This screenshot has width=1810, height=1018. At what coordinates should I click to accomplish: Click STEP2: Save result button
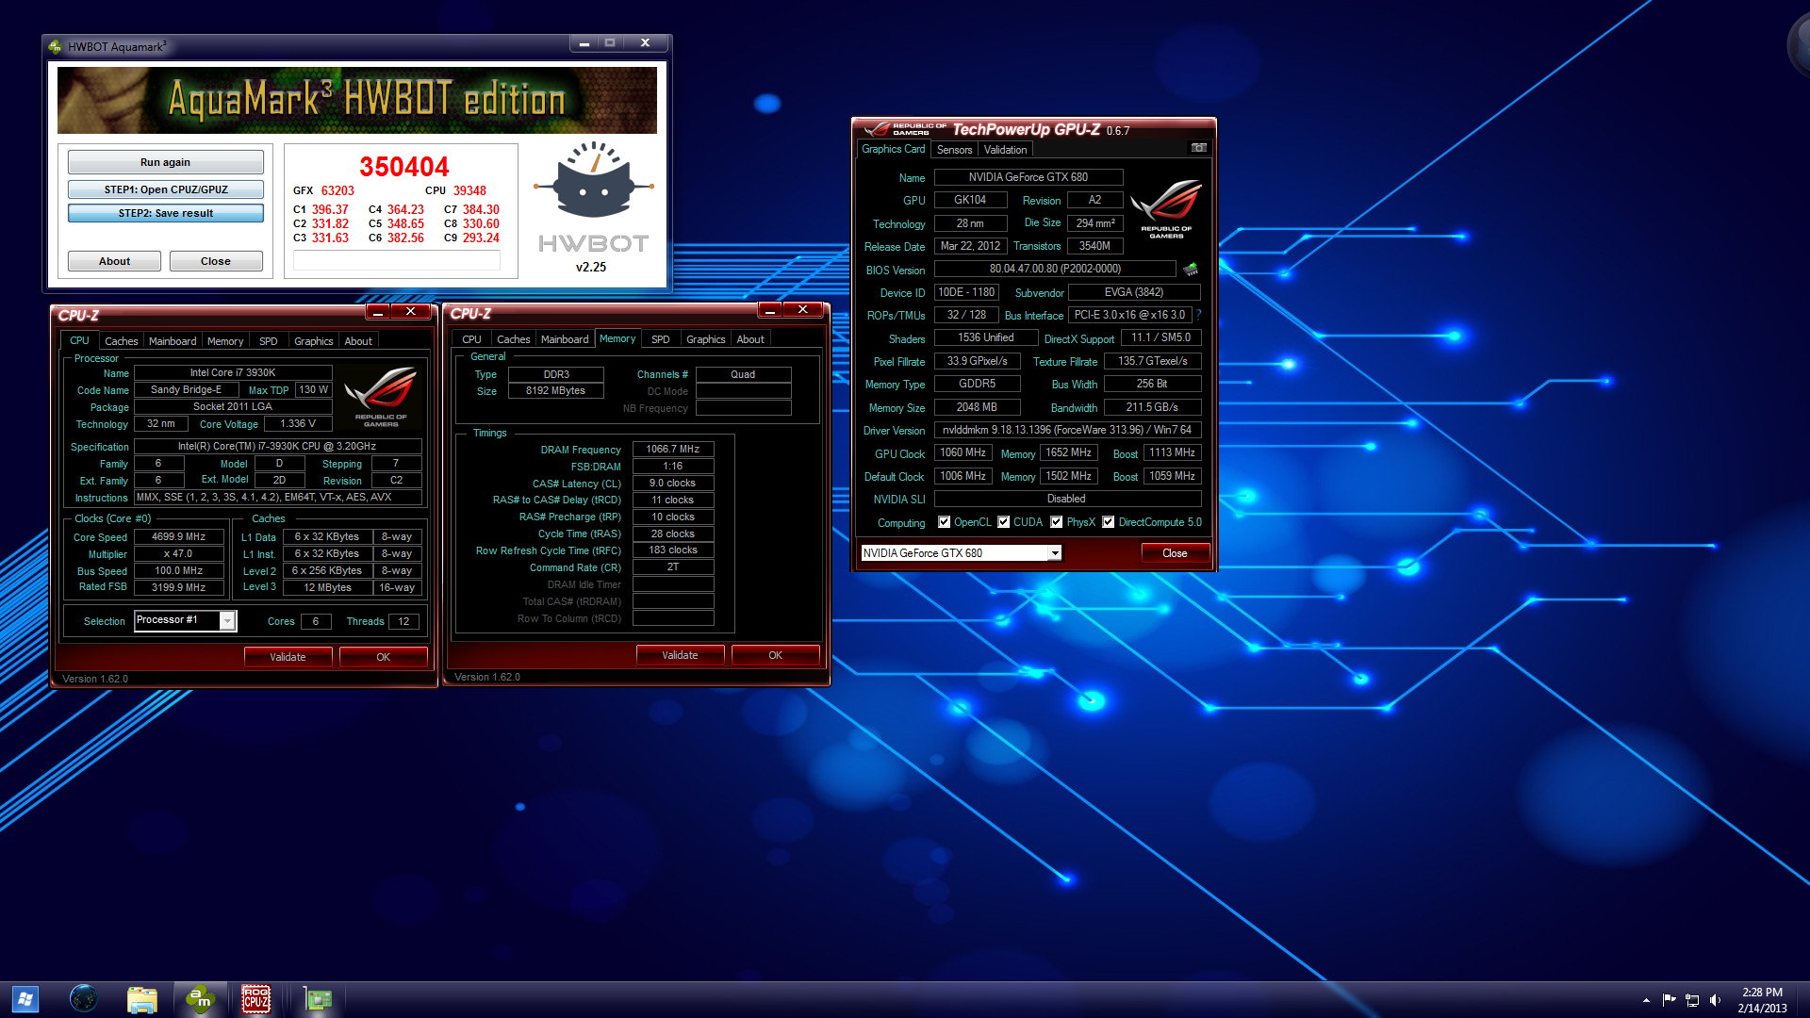coord(165,213)
